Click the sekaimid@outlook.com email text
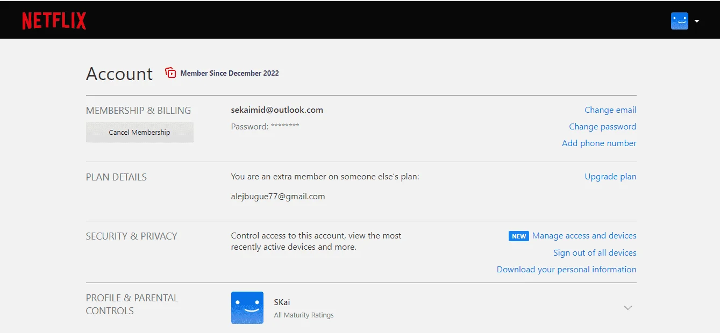Viewport: 720px width, 333px height. [277, 110]
